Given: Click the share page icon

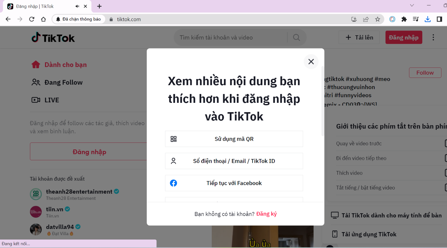Looking at the screenshot, I should click(x=366, y=19).
